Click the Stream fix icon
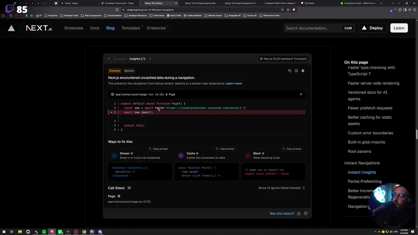418x235 pixels. [114, 156]
